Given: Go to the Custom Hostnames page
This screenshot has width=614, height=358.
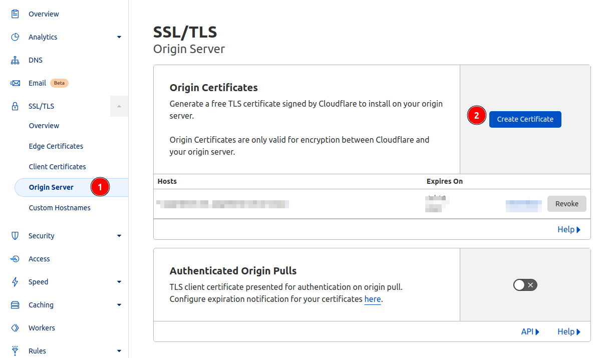Looking at the screenshot, I should pyautogui.click(x=60, y=208).
